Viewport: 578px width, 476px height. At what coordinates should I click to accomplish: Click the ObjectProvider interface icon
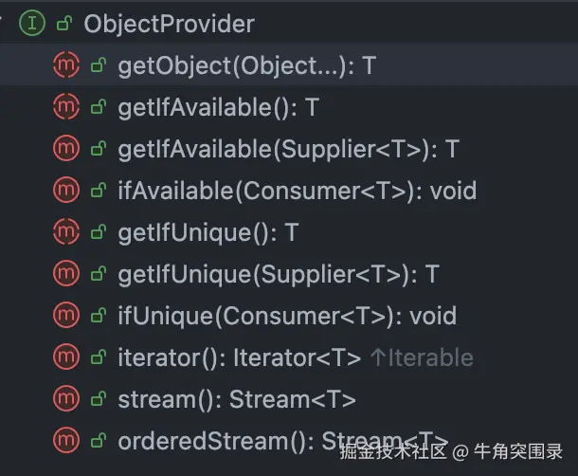32,24
